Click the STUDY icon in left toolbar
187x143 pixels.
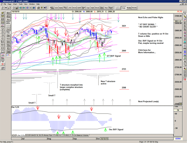click(x=3, y=22)
